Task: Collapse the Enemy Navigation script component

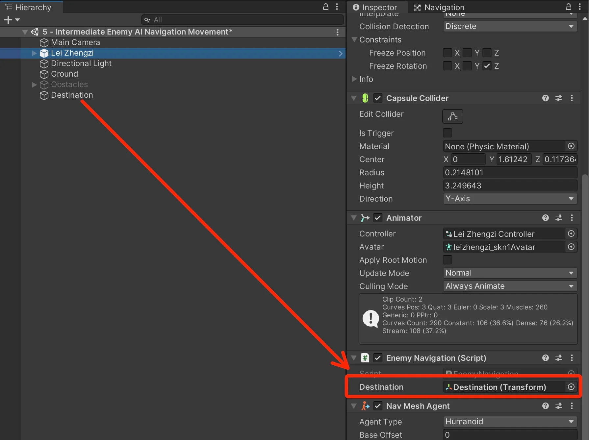Action: click(354, 358)
